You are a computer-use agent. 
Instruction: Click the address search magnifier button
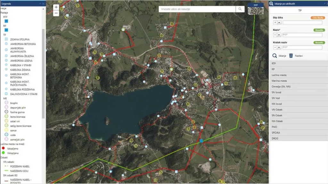click(x=240, y=9)
